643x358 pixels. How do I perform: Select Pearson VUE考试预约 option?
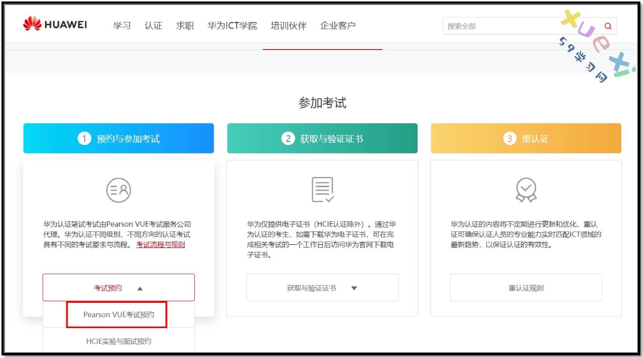[x=119, y=315]
